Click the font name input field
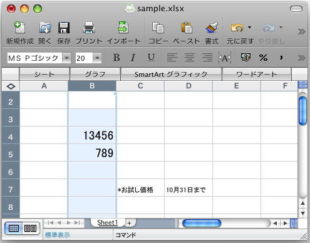The width and height of the screenshot is (310, 243). pyautogui.click(x=34, y=58)
